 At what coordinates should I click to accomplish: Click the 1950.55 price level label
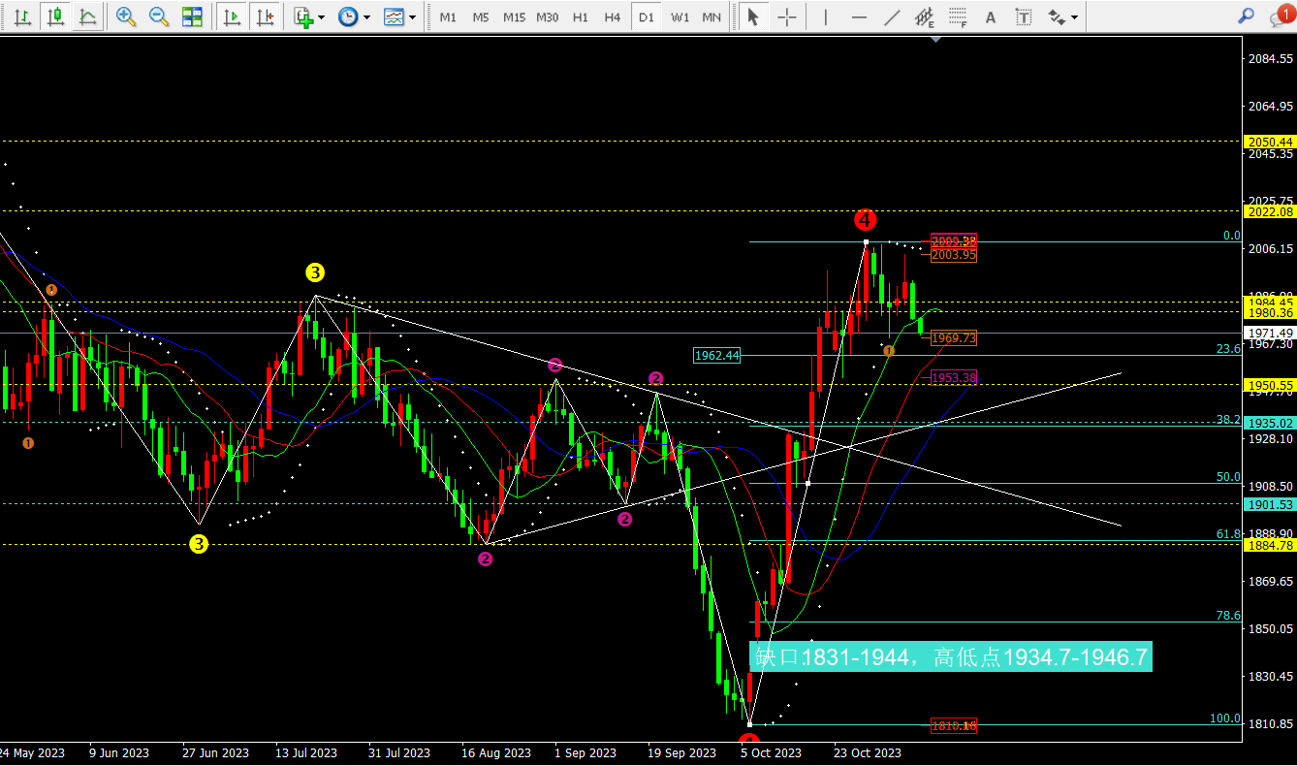tap(1269, 385)
